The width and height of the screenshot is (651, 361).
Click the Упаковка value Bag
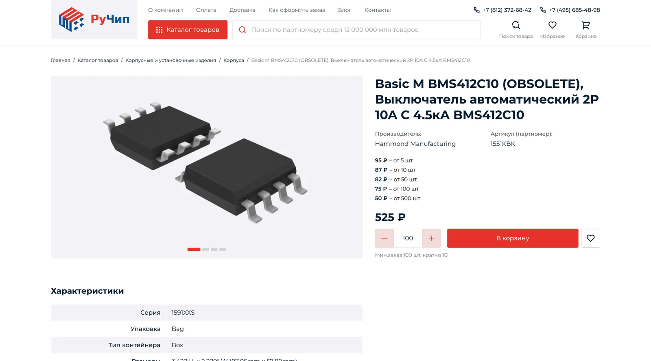(x=178, y=329)
